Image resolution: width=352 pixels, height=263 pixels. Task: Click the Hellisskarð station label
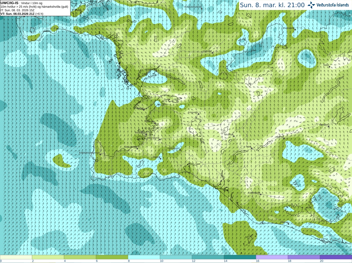[x=174, y=148]
